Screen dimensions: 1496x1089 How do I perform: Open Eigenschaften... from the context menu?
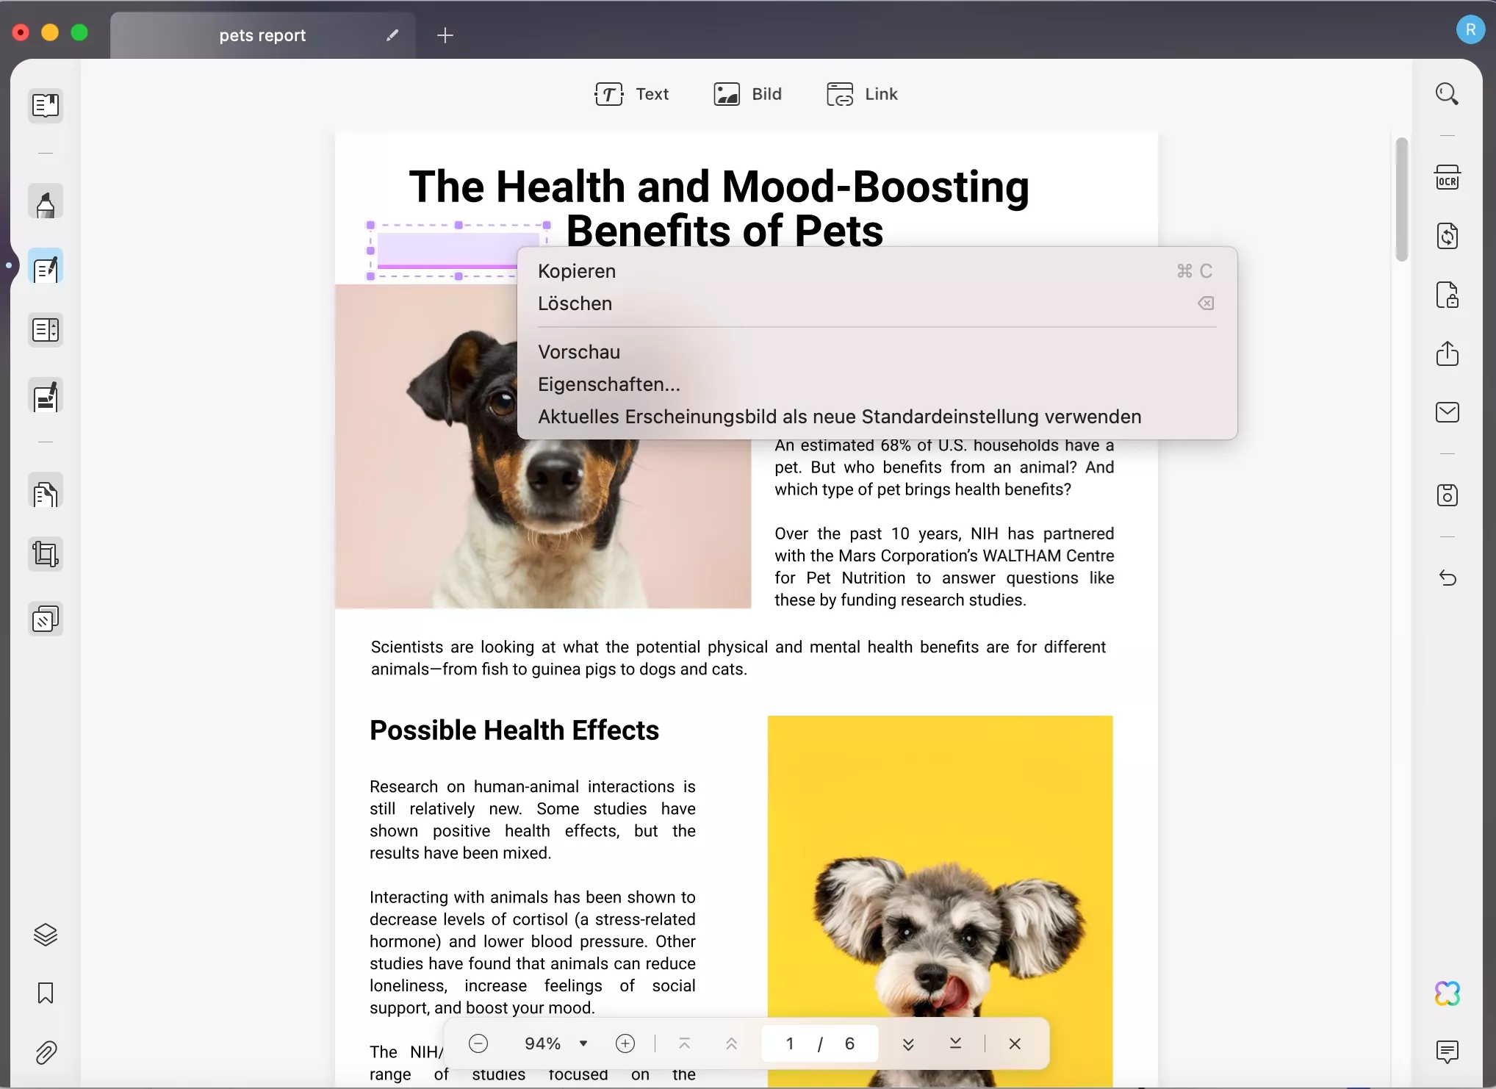coord(877,384)
